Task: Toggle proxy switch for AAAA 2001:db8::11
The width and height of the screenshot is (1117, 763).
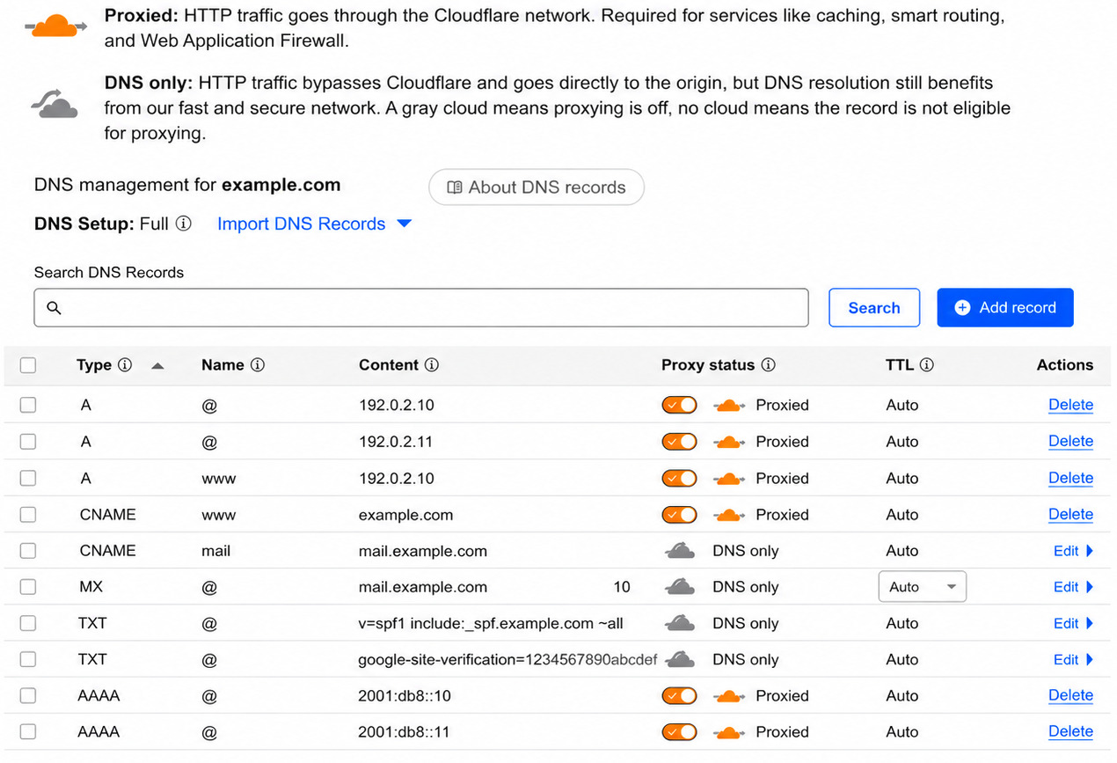Action: (x=679, y=732)
